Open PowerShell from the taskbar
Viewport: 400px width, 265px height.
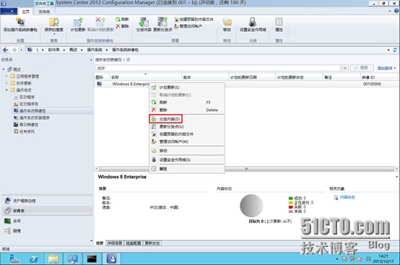click(34, 259)
